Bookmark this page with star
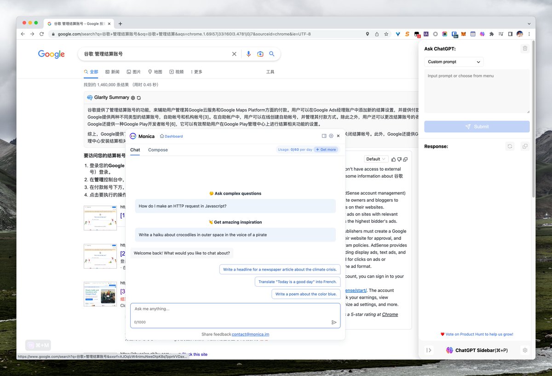This screenshot has width=552, height=376. pos(386,34)
